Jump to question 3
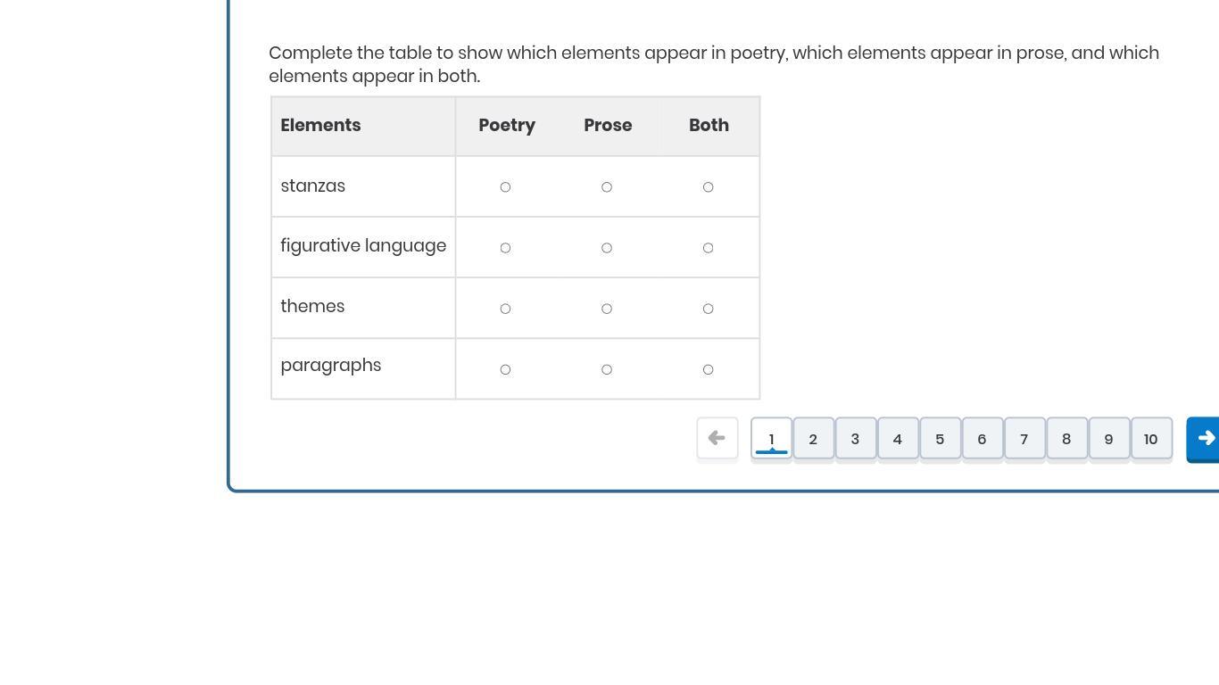The width and height of the screenshot is (1219, 685). click(x=855, y=439)
